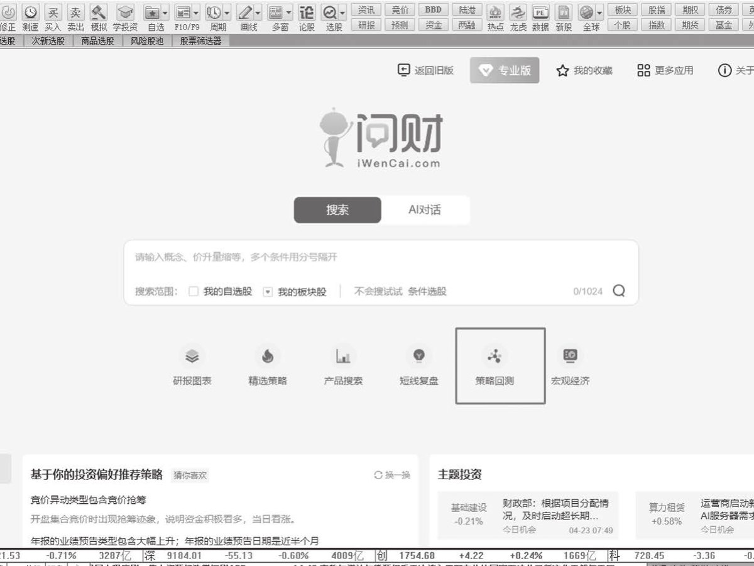Image resolution: width=754 pixels, height=566 pixels.
Task: Expand the 选股 dropdown arrow
Action: (x=342, y=12)
